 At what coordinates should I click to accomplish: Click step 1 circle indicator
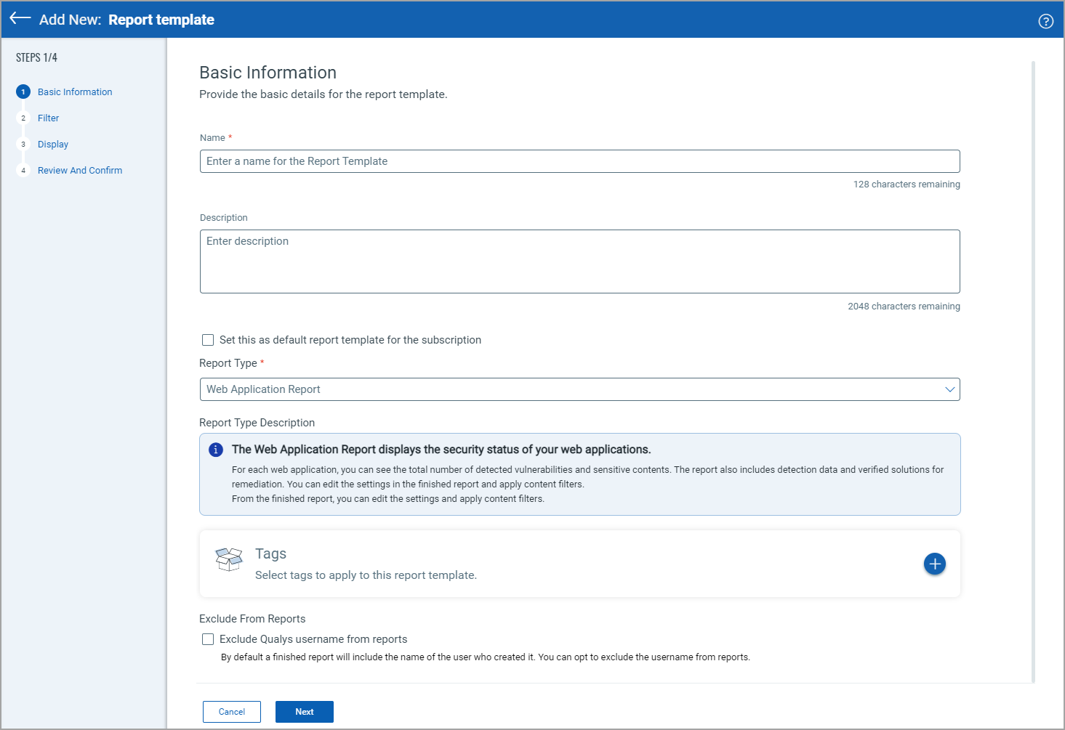point(23,92)
